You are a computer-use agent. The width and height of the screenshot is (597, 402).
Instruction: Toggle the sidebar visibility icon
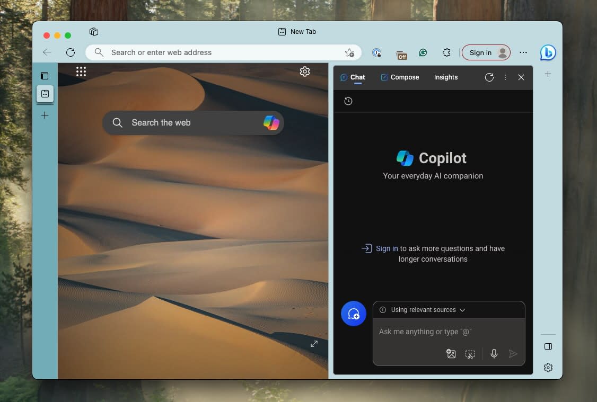pyautogui.click(x=548, y=346)
